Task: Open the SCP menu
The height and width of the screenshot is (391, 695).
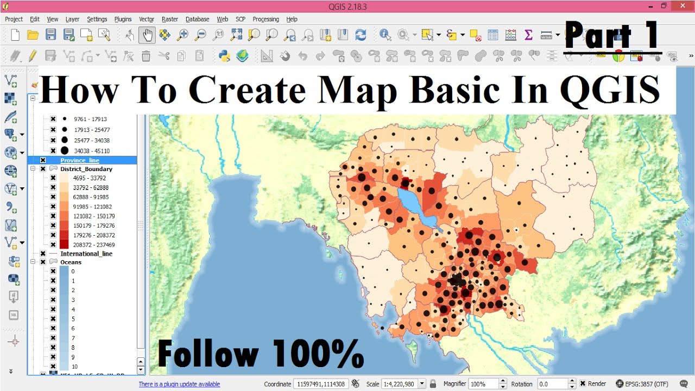Action: click(241, 19)
